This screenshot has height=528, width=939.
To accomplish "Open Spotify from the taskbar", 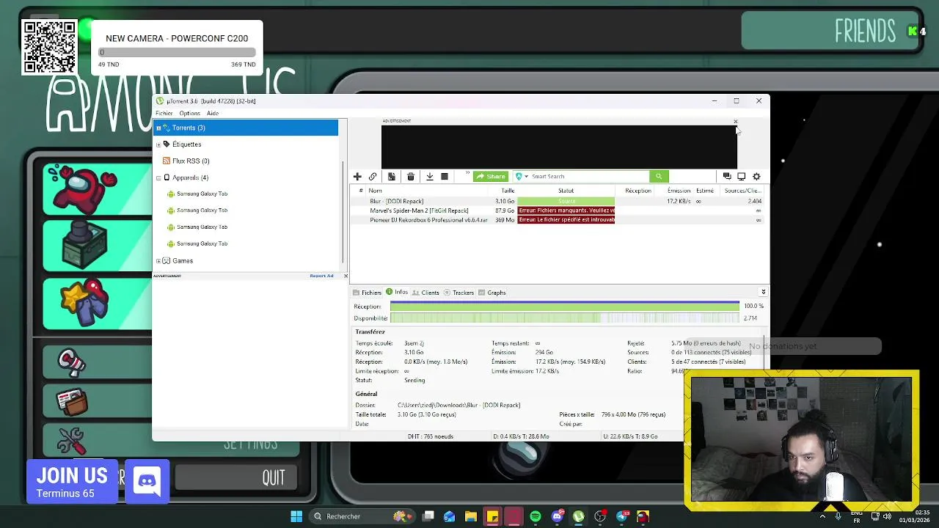I will pos(536,516).
